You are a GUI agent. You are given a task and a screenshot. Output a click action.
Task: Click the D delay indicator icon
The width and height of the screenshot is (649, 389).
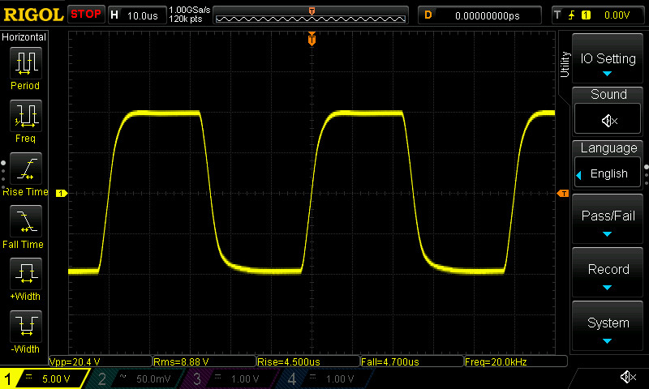(x=428, y=15)
